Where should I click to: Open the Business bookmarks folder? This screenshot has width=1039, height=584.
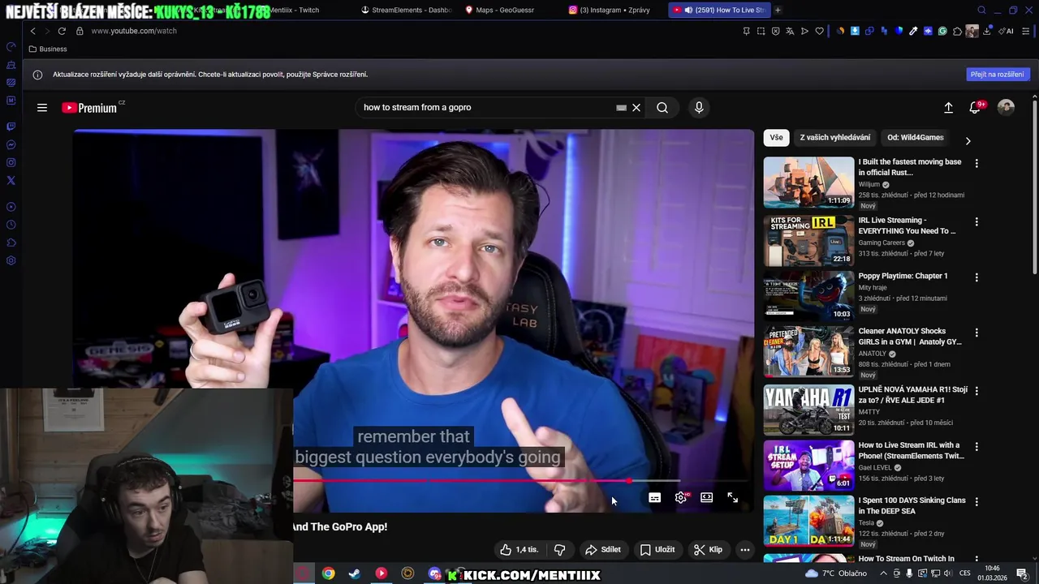click(48, 49)
